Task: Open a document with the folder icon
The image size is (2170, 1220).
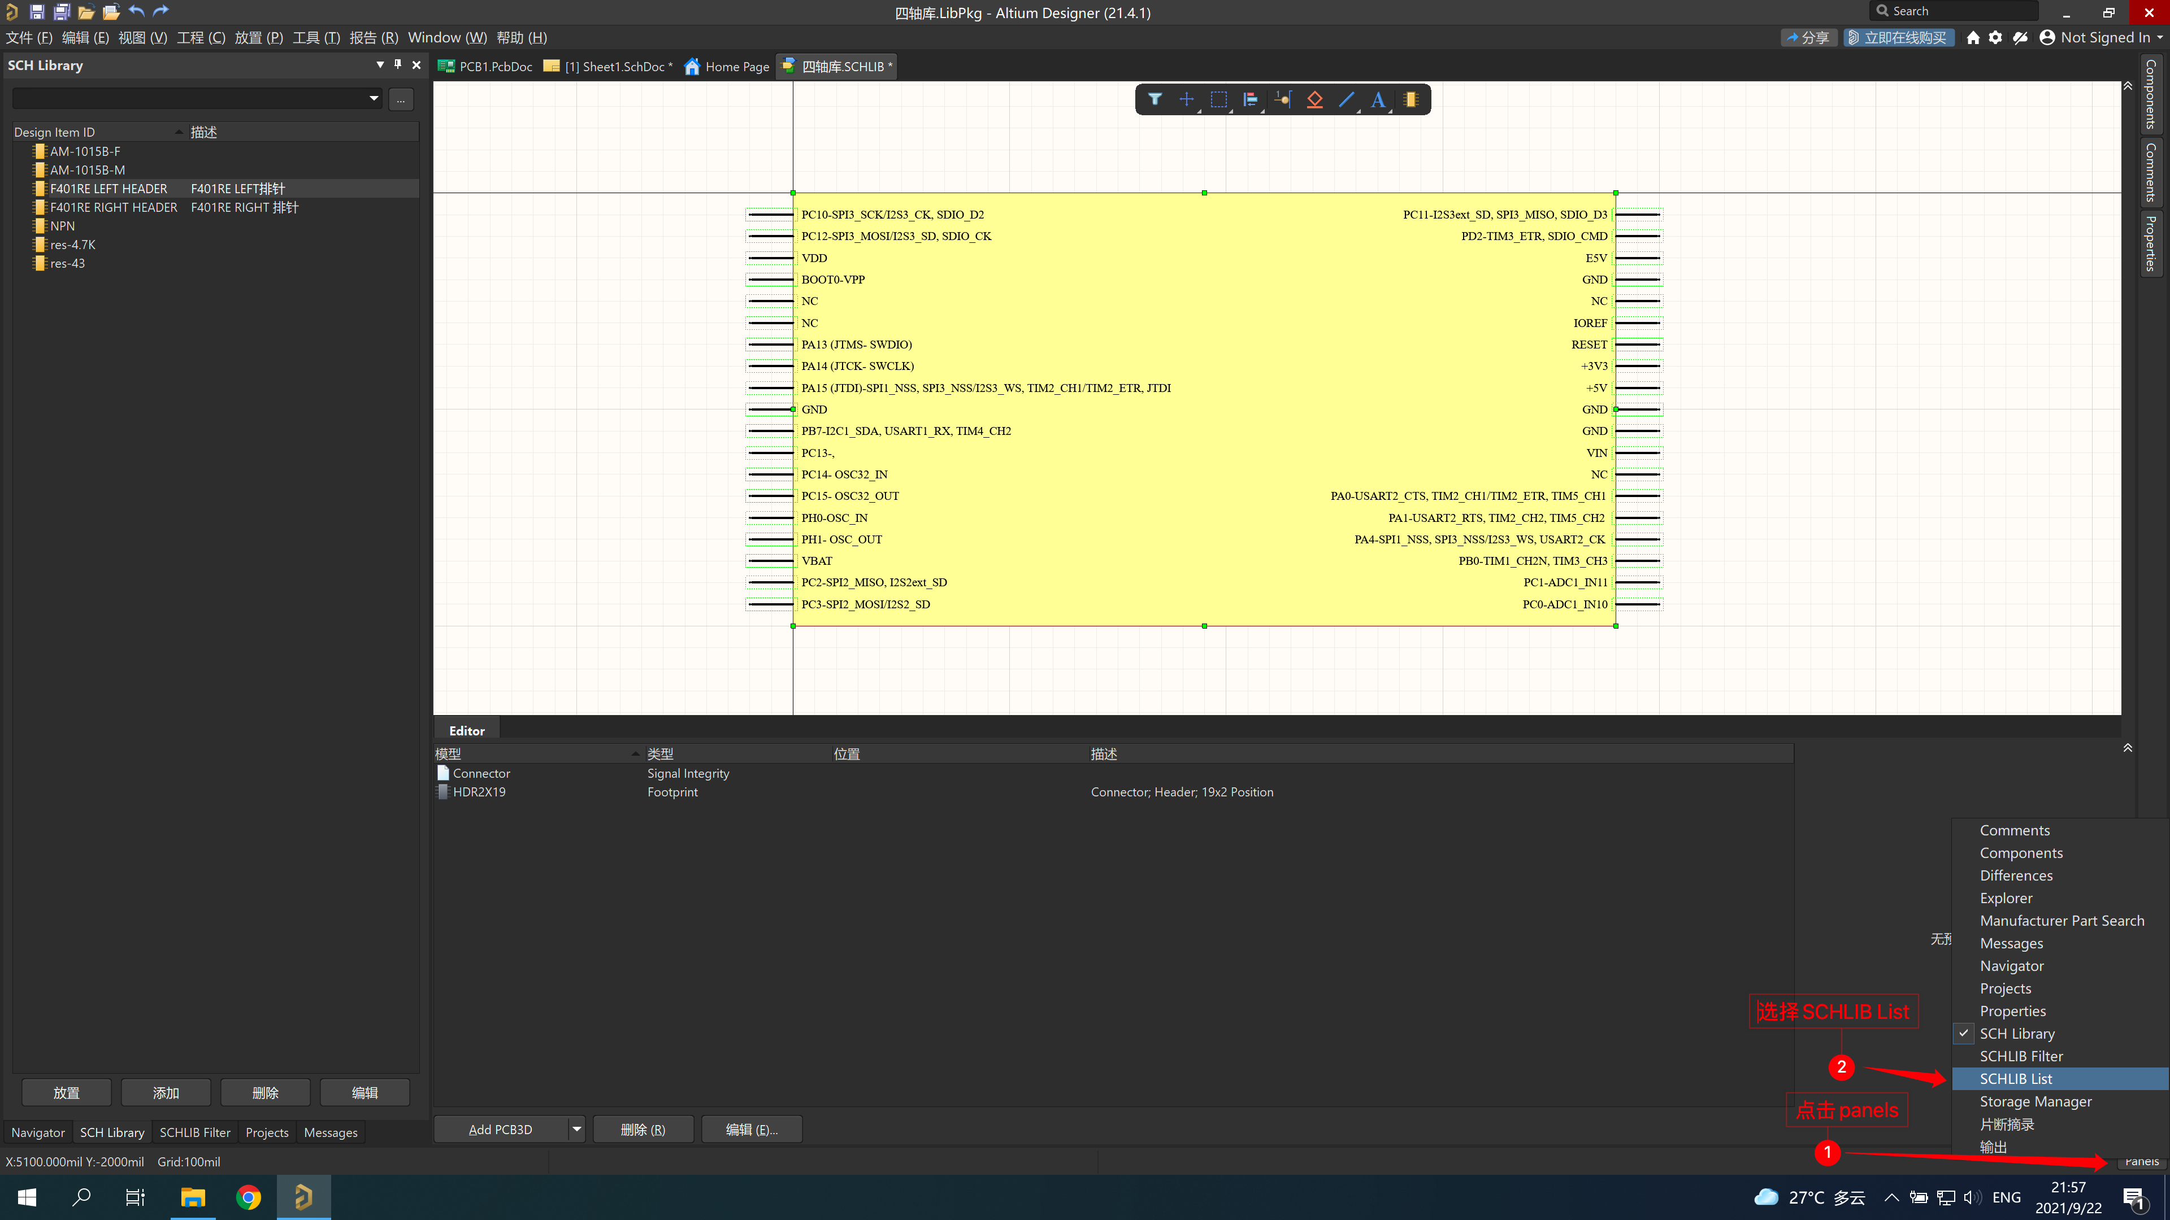Action: 86,12
